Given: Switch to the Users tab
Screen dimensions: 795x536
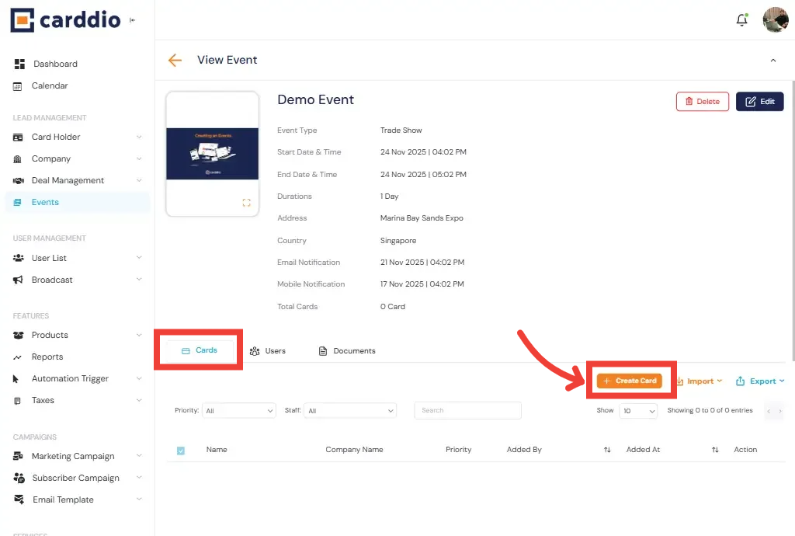Looking at the screenshot, I should [x=268, y=350].
